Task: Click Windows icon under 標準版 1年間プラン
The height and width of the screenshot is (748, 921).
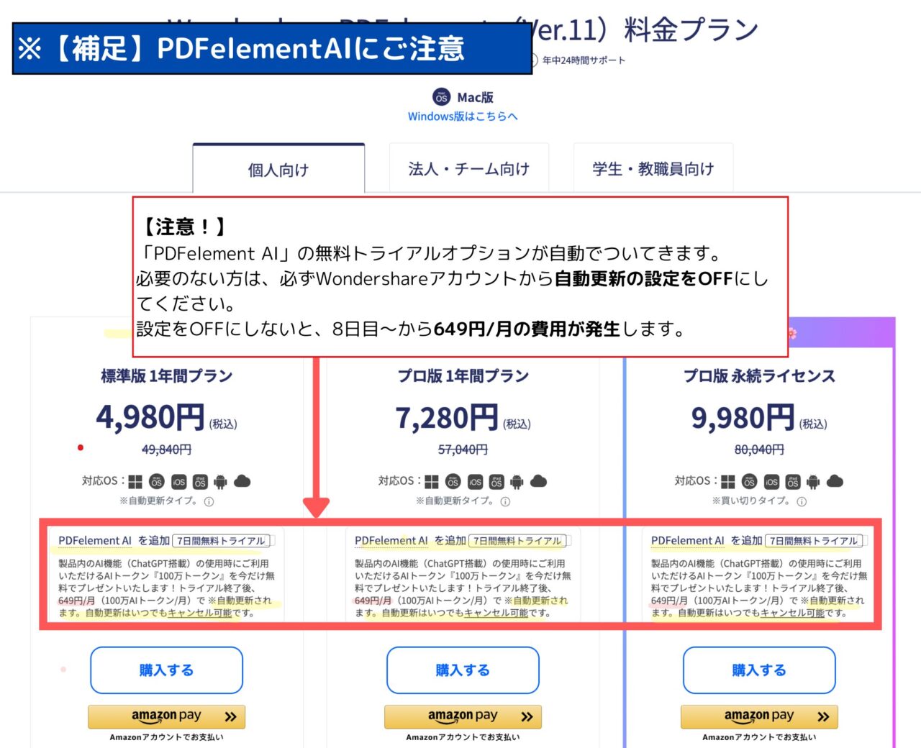Action: pyautogui.click(x=135, y=482)
